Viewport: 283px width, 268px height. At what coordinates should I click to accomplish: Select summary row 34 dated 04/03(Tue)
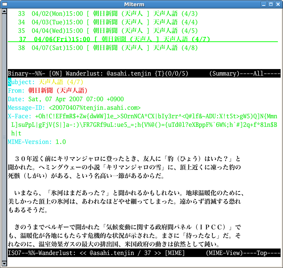click(x=108, y=22)
